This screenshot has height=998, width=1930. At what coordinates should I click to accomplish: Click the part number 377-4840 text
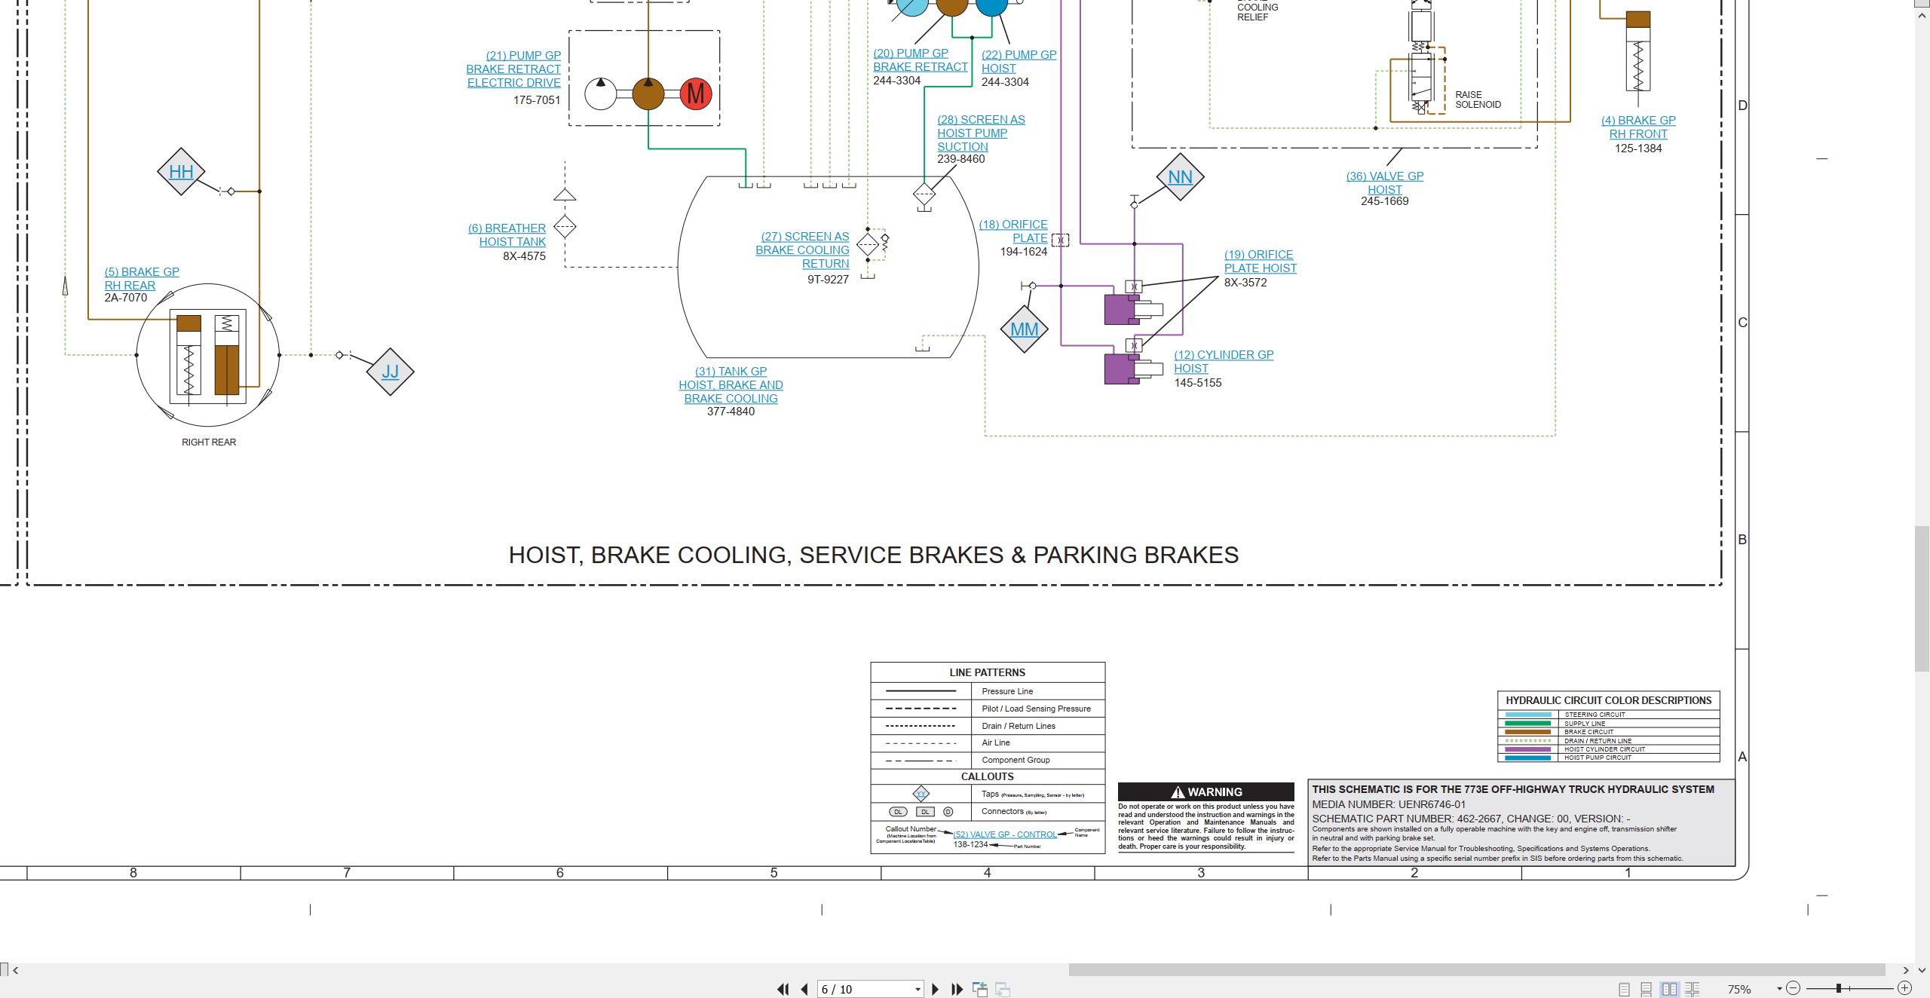pyautogui.click(x=731, y=412)
